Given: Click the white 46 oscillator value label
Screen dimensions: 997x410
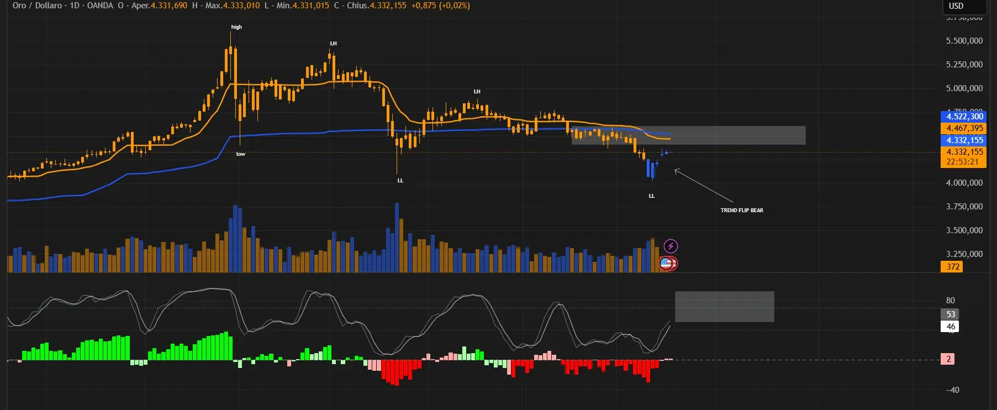Looking at the screenshot, I should [950, 326].
